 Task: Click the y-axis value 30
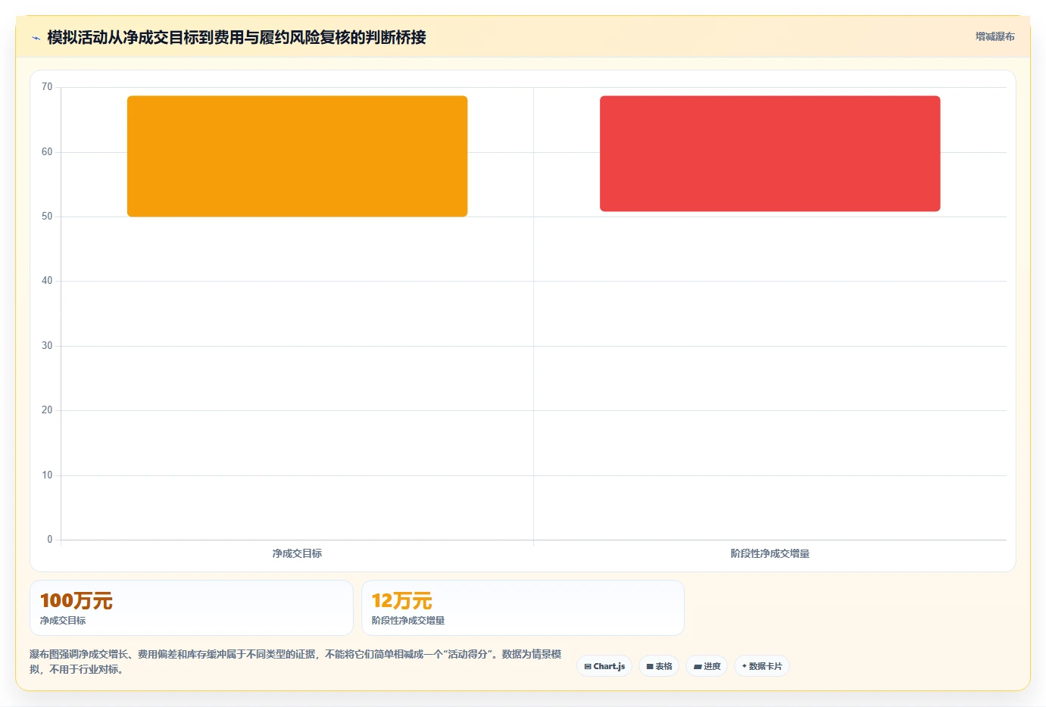pyautogui.click(x=47, y=346)
